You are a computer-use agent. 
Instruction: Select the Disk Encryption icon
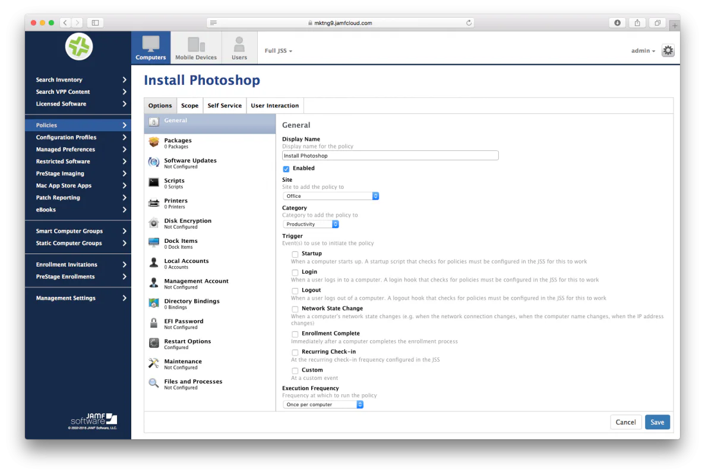coord(154,223)
